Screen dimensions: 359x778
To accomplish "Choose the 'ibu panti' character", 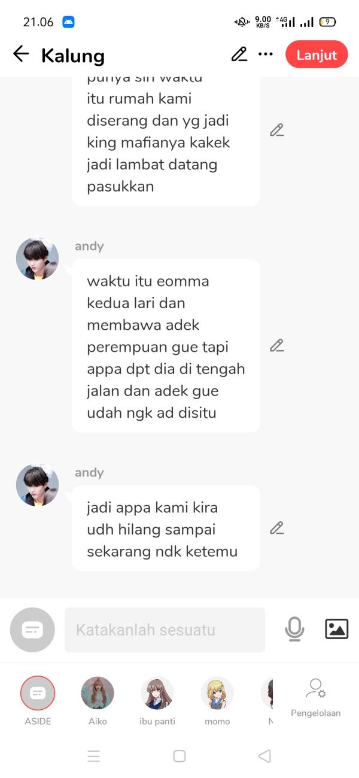I will point(157,701).
